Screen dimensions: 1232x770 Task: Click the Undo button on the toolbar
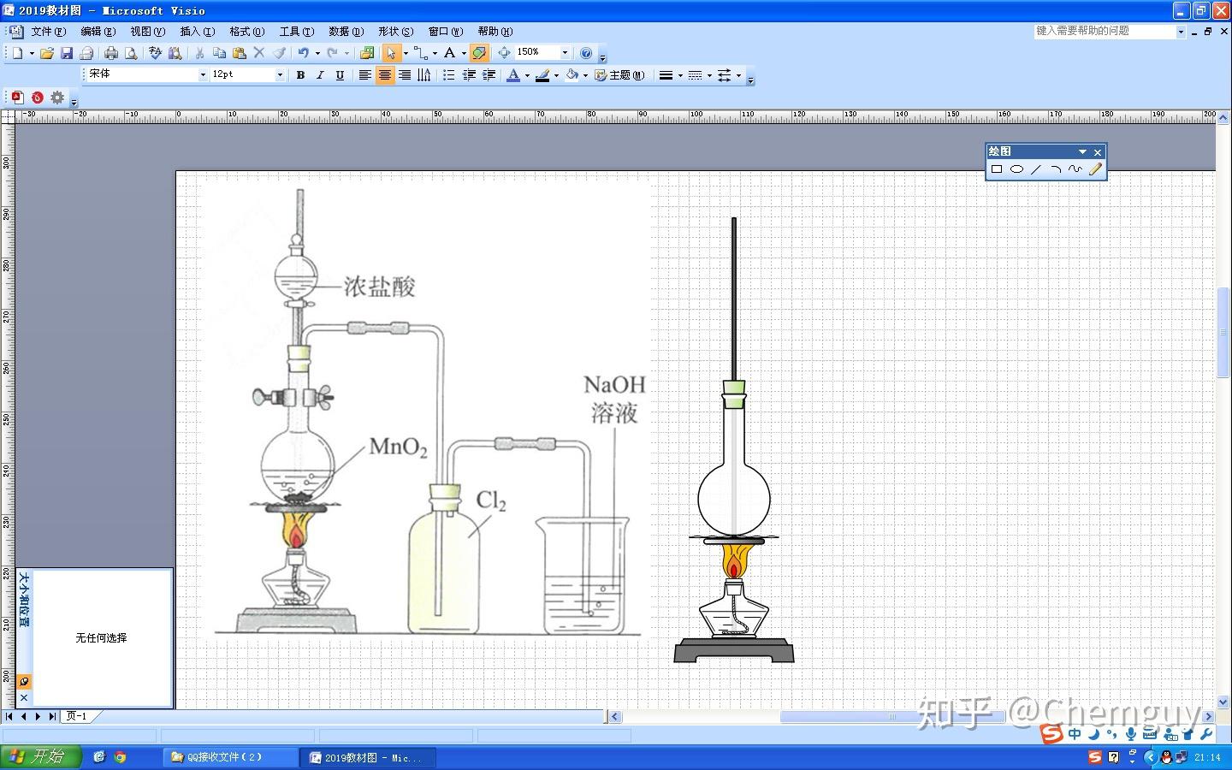click(303, 53)
